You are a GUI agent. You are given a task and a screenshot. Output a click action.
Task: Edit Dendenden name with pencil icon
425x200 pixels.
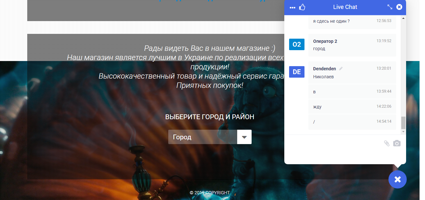(x=341, y=69)
